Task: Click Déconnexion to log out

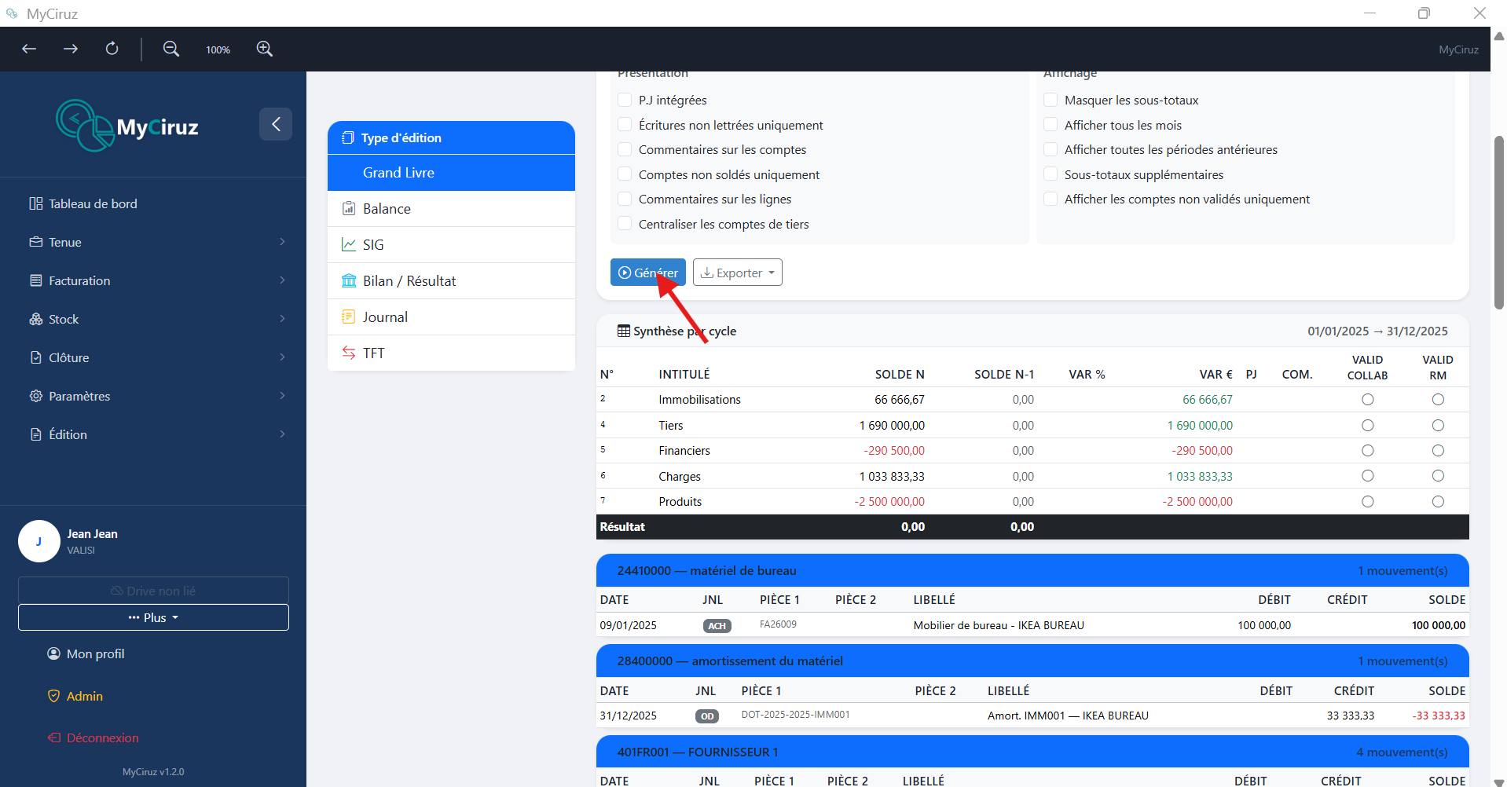Action: pyautogui.click(x=93, y=738)
